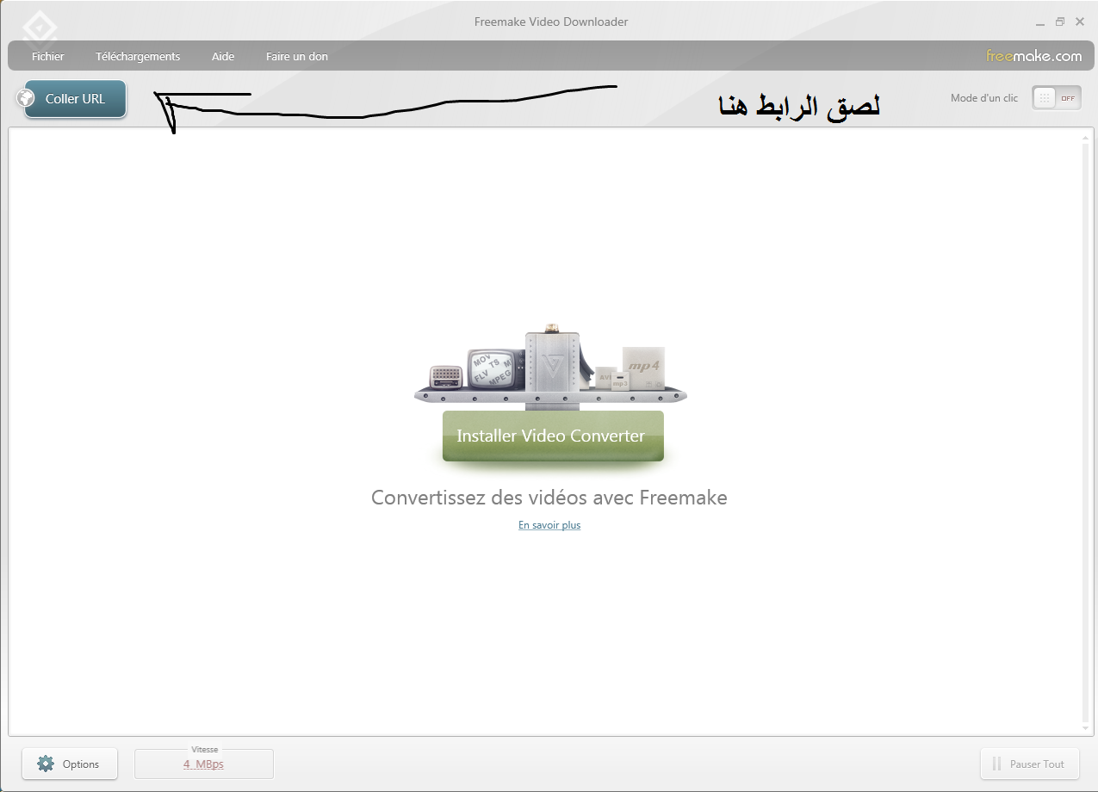
Task: Click the globe icon on Coller URL
Action: [26, 99]
